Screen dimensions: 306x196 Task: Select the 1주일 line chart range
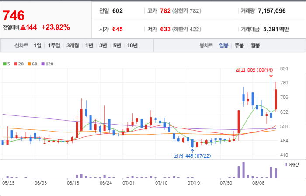[x=54, y=45]
